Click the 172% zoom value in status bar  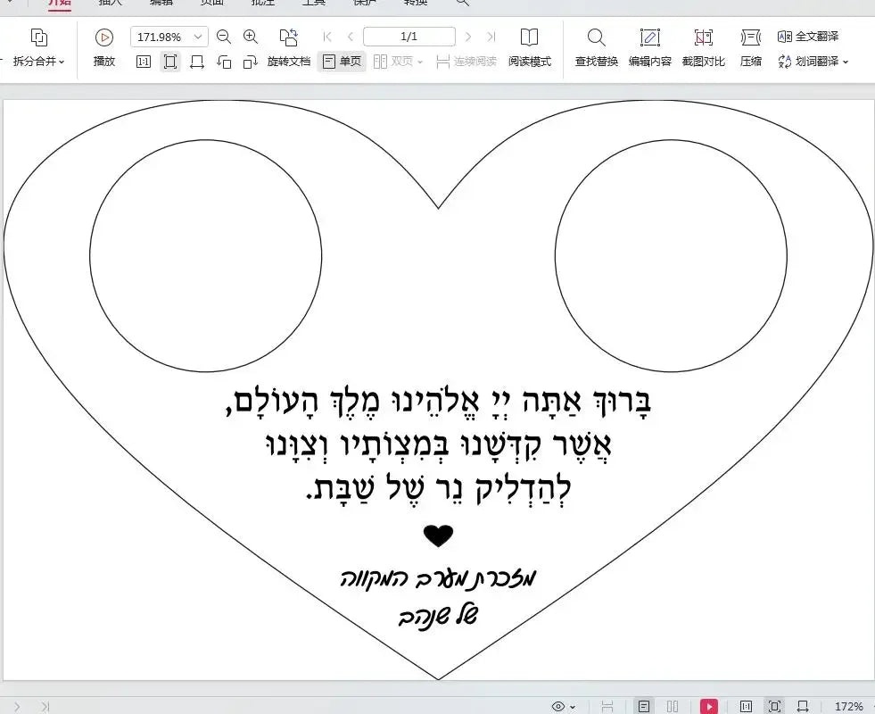[849, 706]
